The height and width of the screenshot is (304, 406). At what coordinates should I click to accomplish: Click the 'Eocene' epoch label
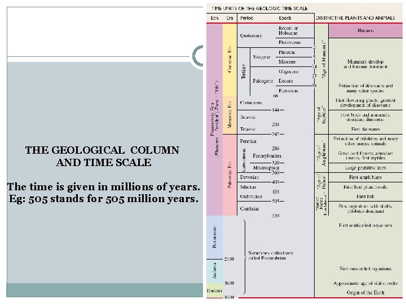click(x=285, y=81)
